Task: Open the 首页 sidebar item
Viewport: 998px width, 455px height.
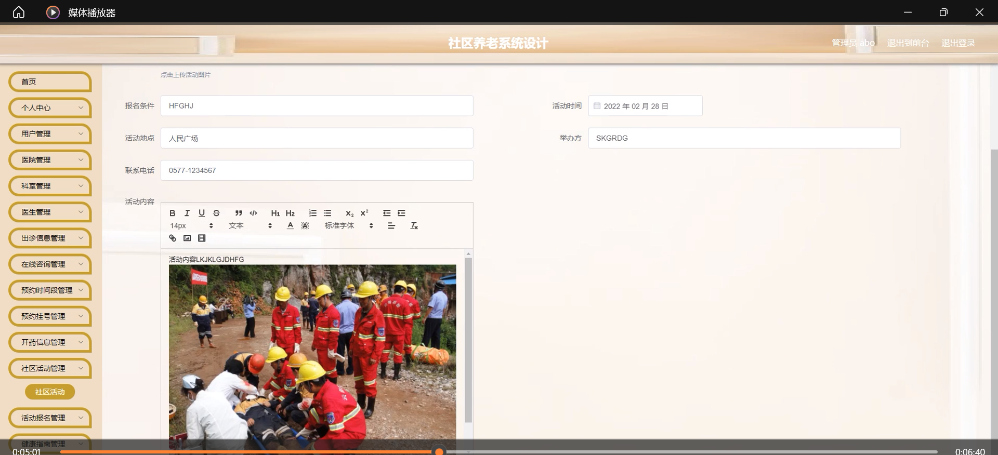Action: coord(50,82)
